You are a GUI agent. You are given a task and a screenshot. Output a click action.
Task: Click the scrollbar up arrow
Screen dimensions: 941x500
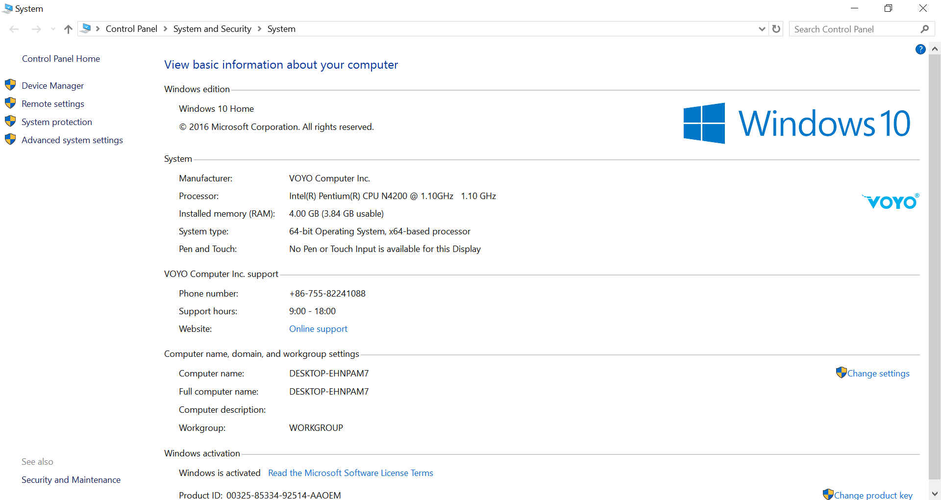(x=935, y=49)
